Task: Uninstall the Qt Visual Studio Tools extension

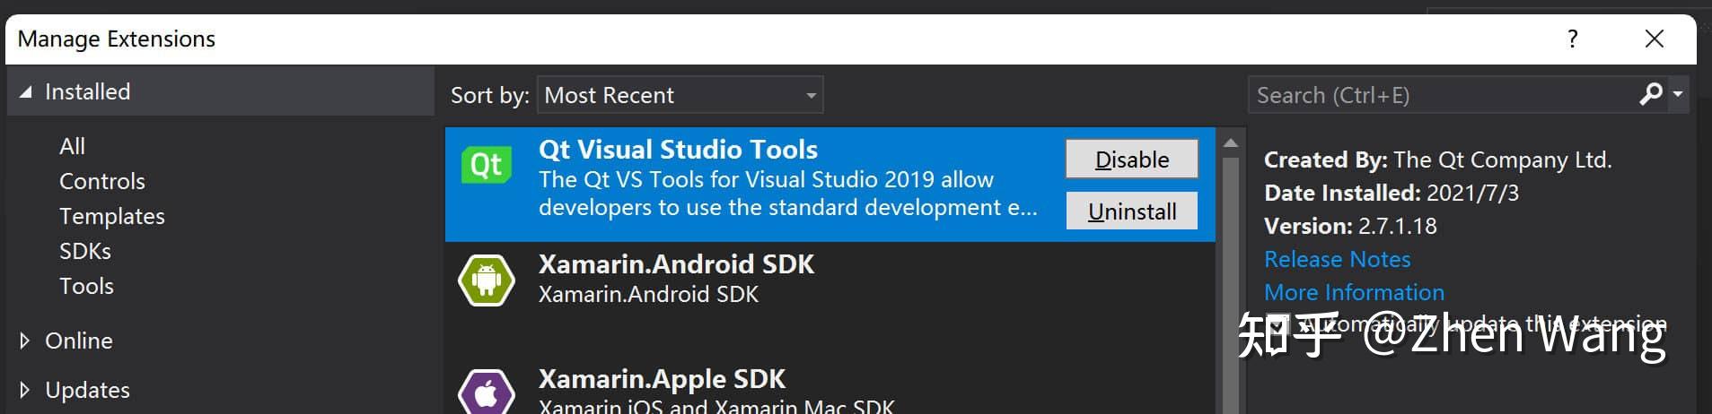Action: (1131, 211)
